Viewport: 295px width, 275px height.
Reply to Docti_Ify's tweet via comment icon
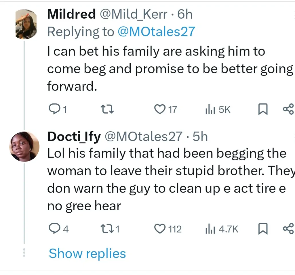pos(54,229)
